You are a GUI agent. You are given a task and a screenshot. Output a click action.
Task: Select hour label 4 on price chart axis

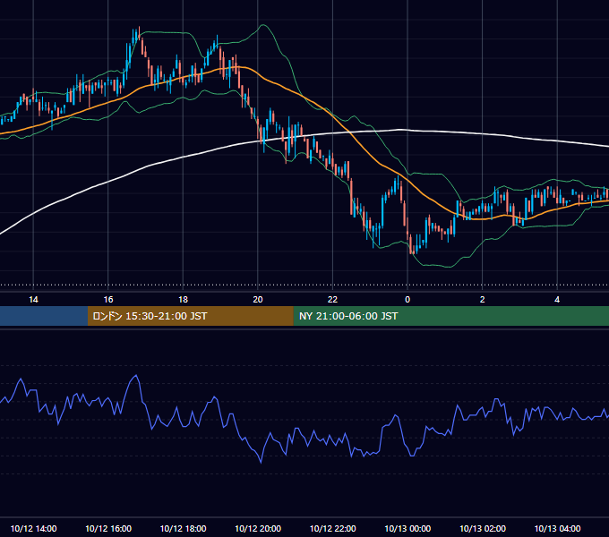[557, 300]
